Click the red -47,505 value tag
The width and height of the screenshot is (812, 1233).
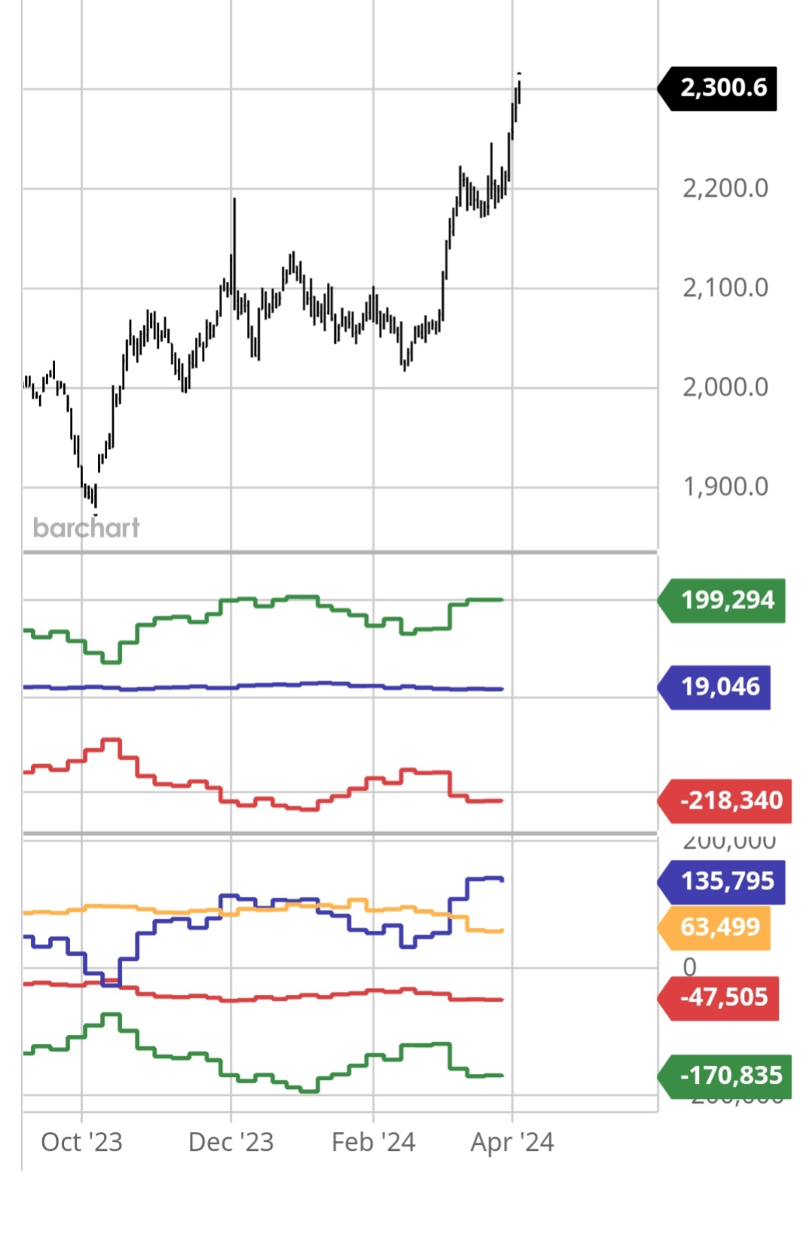tap(722, 997)
